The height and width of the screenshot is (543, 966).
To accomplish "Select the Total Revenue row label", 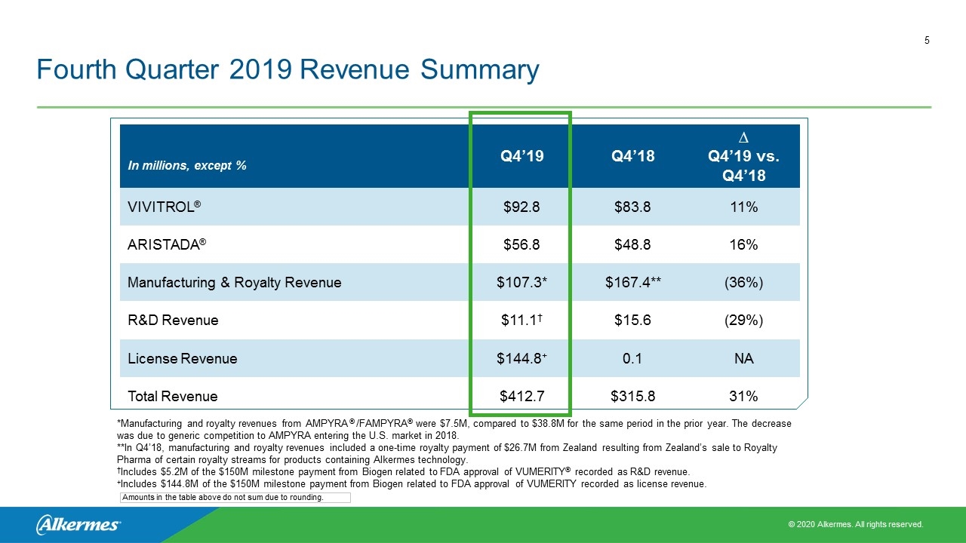I will coord(172,397).
